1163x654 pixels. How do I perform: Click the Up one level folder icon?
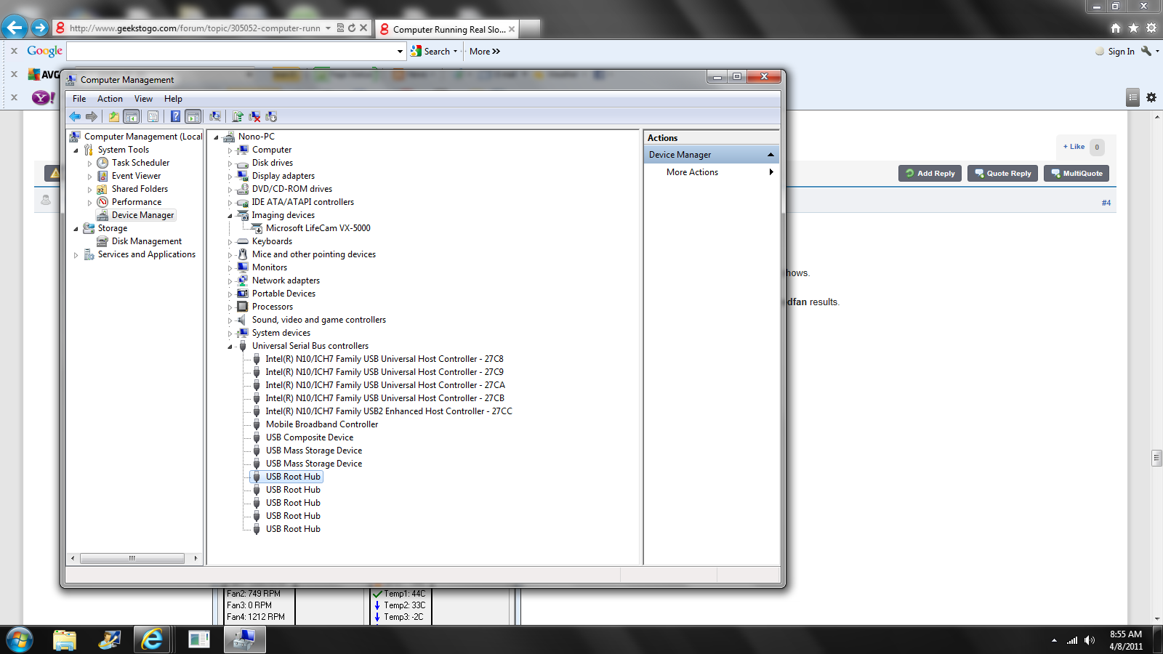coord(113,116)
